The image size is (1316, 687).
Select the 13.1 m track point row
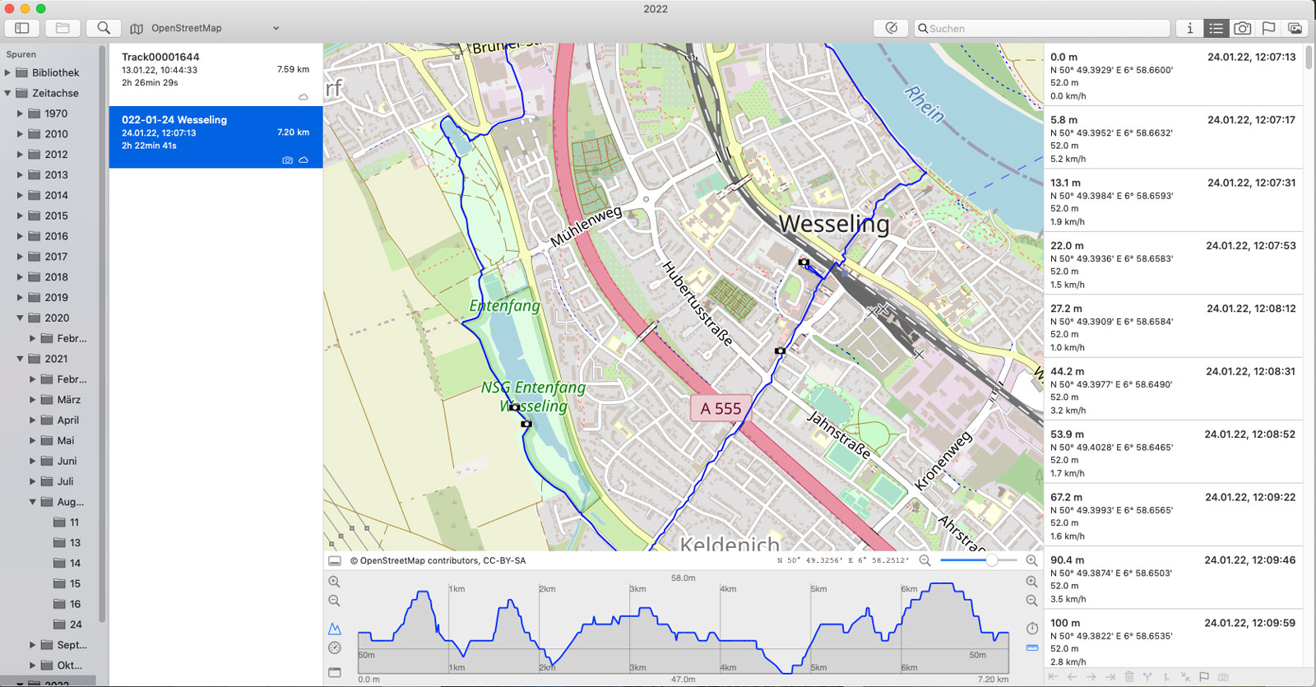[x=1174, y=202]
